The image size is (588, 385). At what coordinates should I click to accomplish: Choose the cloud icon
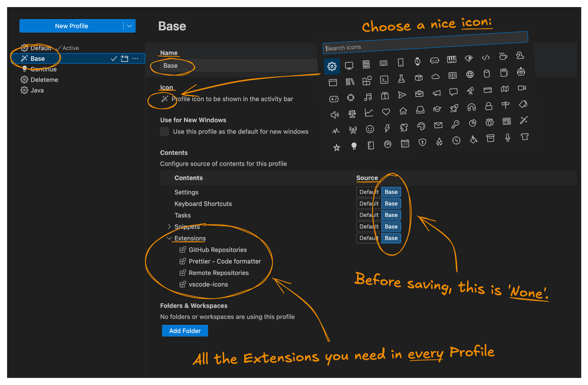[436, 76]
